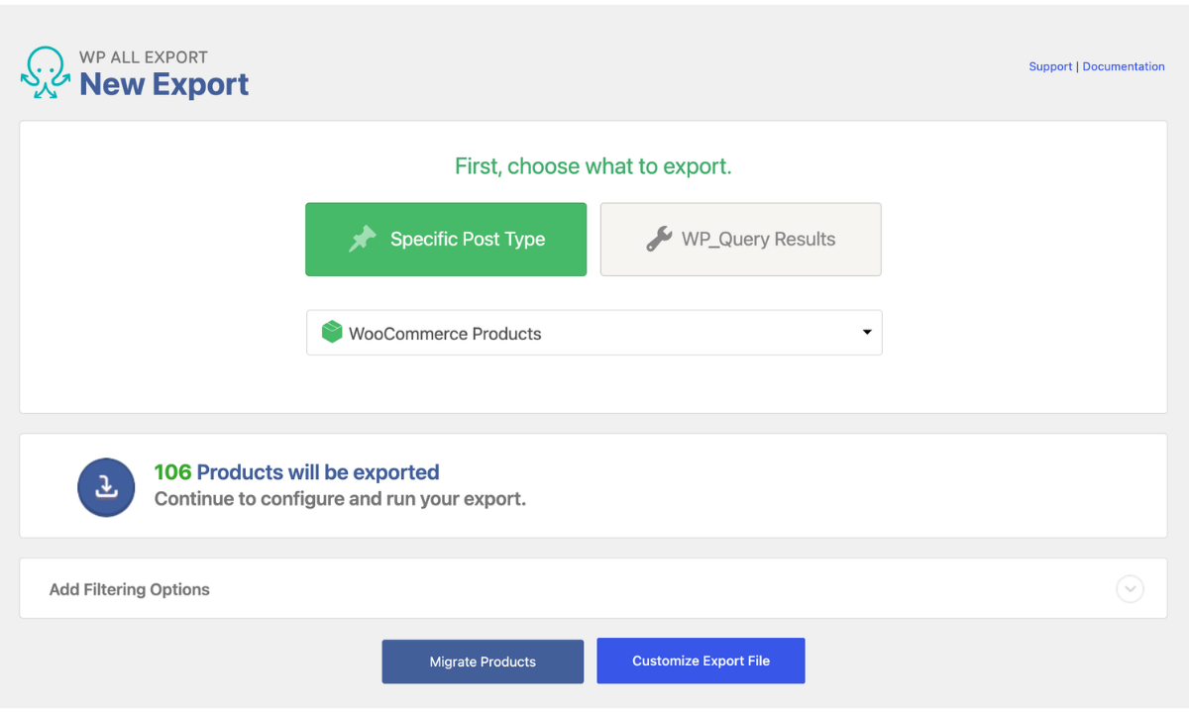Image resolution: width=1189 pixels, height=713 pixels.
Task: Click the pushpin icon on Specific Post Type
Action: coord(363,239)
